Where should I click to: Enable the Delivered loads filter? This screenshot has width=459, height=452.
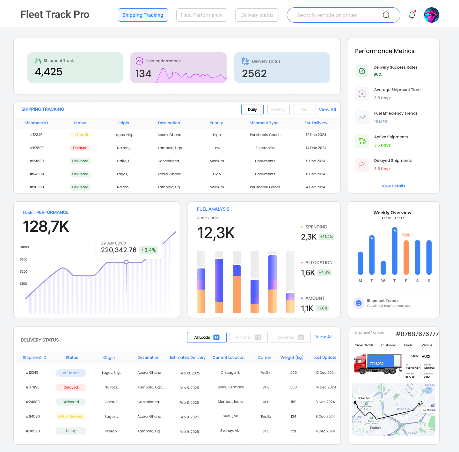(290, 337)
